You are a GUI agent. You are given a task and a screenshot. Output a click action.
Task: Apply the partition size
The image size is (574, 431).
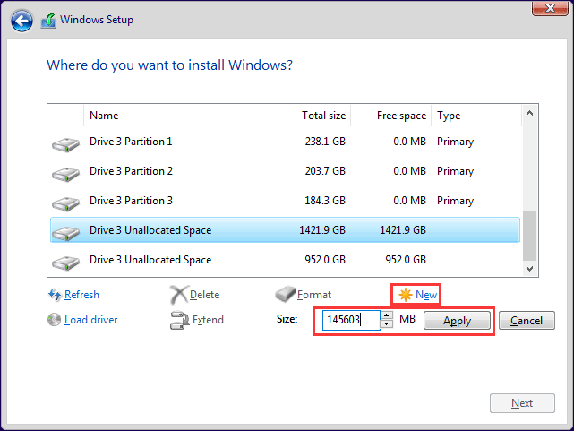(457, 321)
